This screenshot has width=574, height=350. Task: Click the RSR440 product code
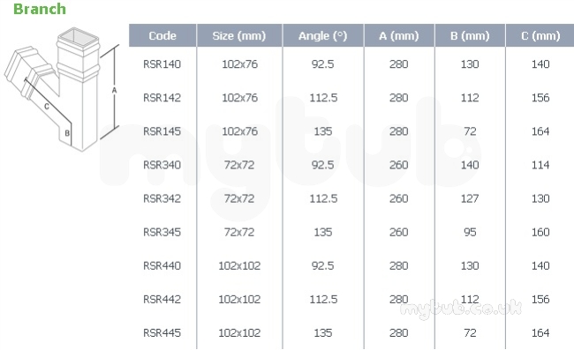click(x=162, y=266)
